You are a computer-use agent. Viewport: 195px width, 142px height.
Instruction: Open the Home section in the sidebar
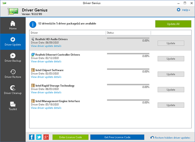(x=13, y=25)
